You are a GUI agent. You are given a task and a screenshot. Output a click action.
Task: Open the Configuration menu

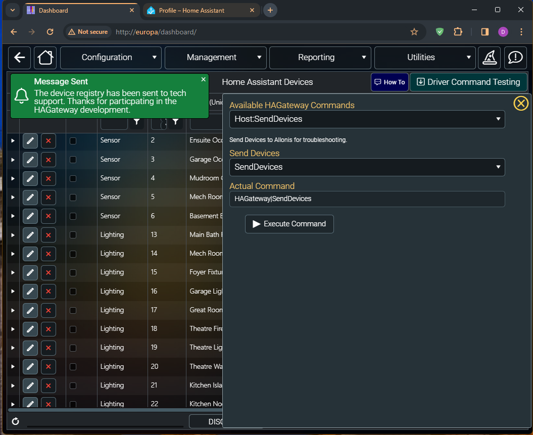pyautogui.click(x=111, y=58)
